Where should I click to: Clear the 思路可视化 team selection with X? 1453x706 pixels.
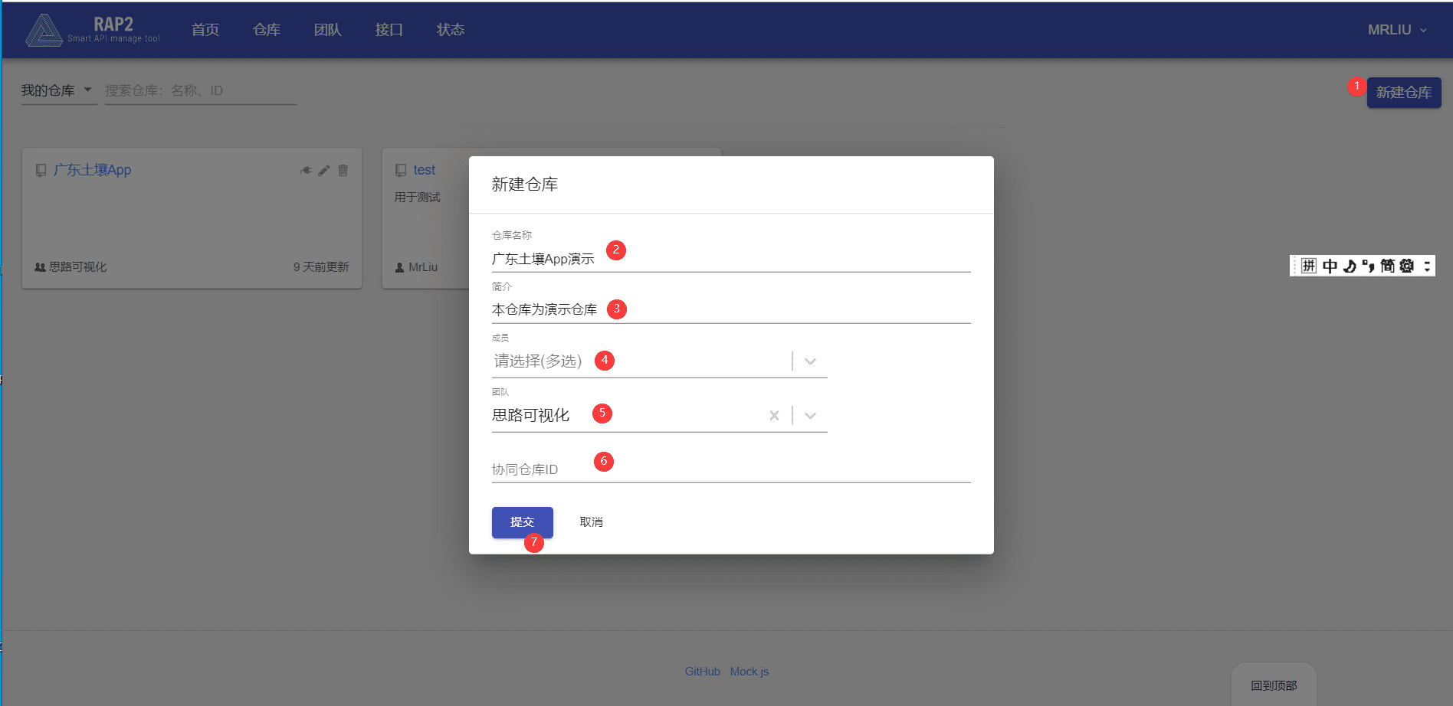774,416
